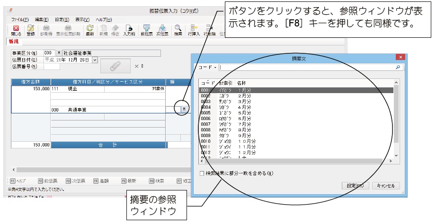Click the 最新 (refresh) toolbar icon
Viewport: 436px width, 224px height.
coord(90,30)
